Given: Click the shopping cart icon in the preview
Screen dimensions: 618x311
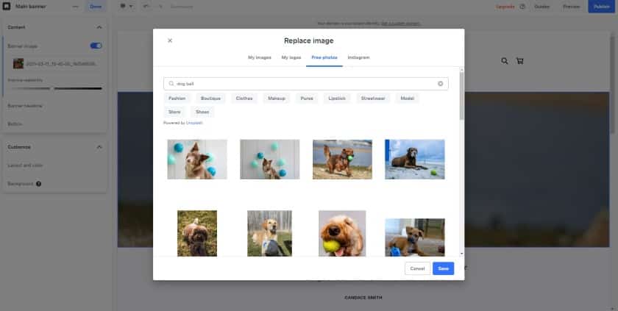Looking at the screenshot, I should point(520,61).
